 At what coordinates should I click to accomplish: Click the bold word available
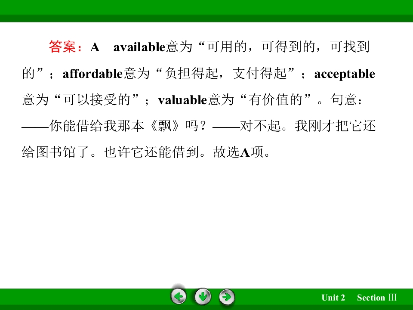[x=139, y=47]
